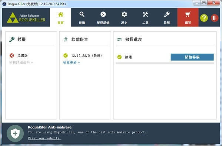Click the 12.12.28.0 (最新) version text
The width and height of the screenshot is (222, 146).
(x=87, y=55)
